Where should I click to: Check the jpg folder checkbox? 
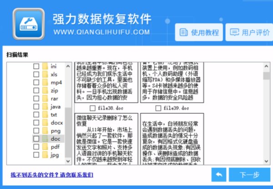pyautogui.click(x=36, y=155)
